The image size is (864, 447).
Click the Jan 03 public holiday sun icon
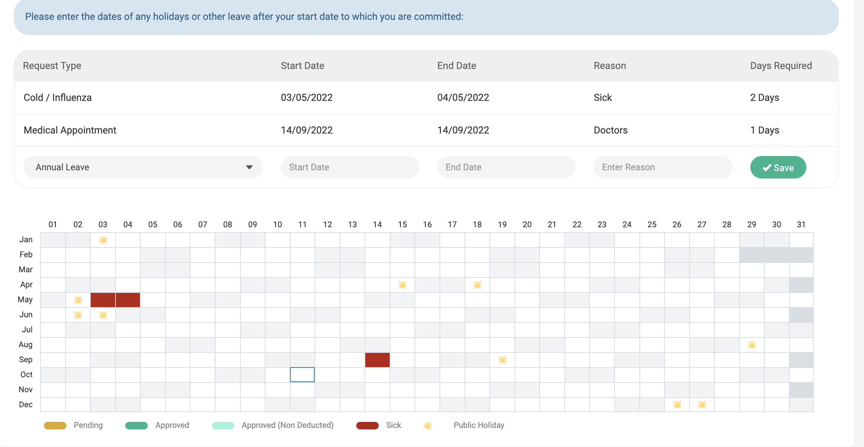tap(103, 240)
